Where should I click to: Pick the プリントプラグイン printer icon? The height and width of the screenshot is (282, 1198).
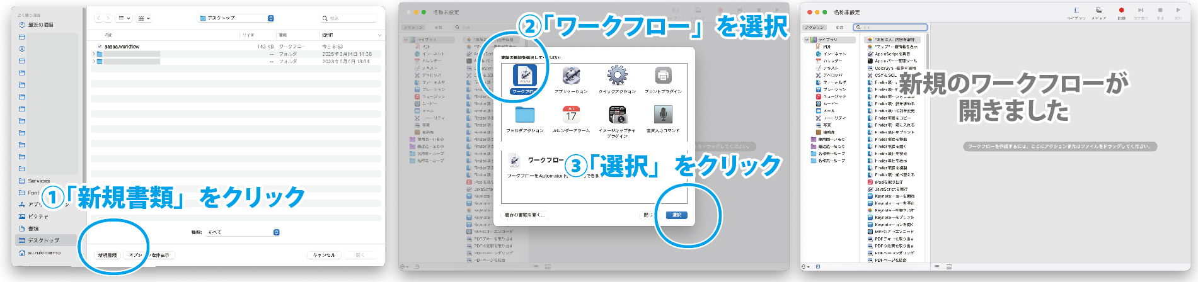point(663,76)
